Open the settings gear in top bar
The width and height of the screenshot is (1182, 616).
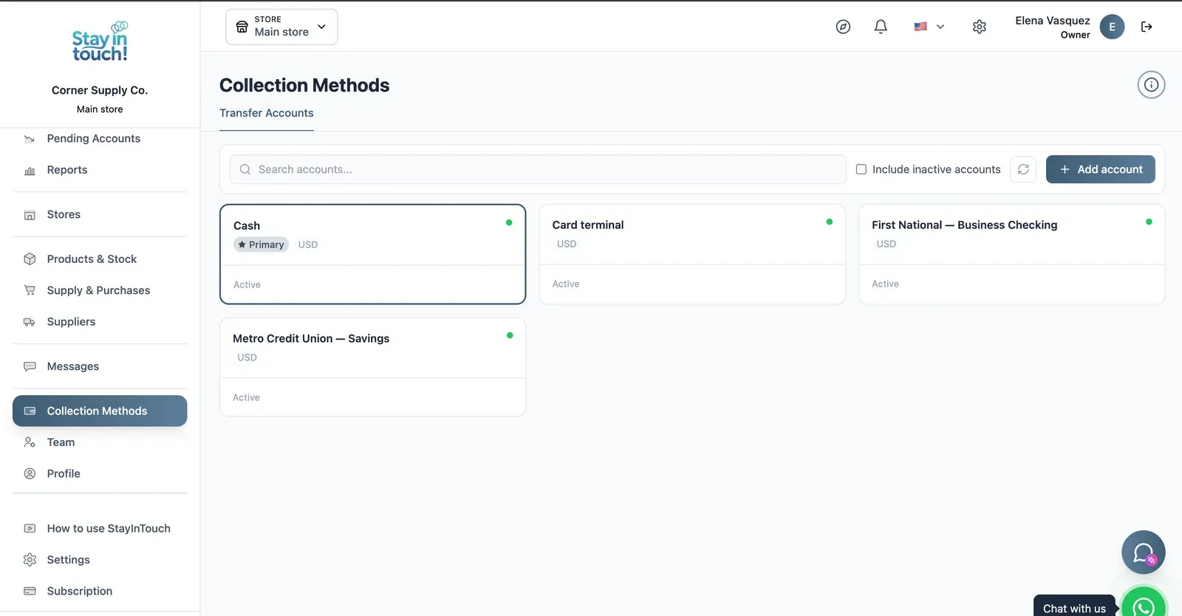tap(980, 27)
